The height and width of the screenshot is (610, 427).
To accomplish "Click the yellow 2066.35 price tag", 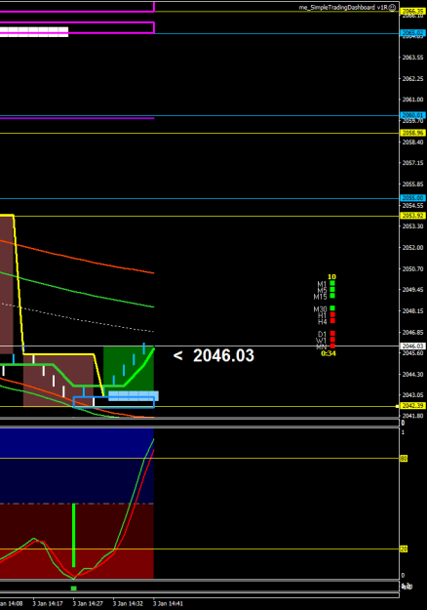I will click(412, 12).
